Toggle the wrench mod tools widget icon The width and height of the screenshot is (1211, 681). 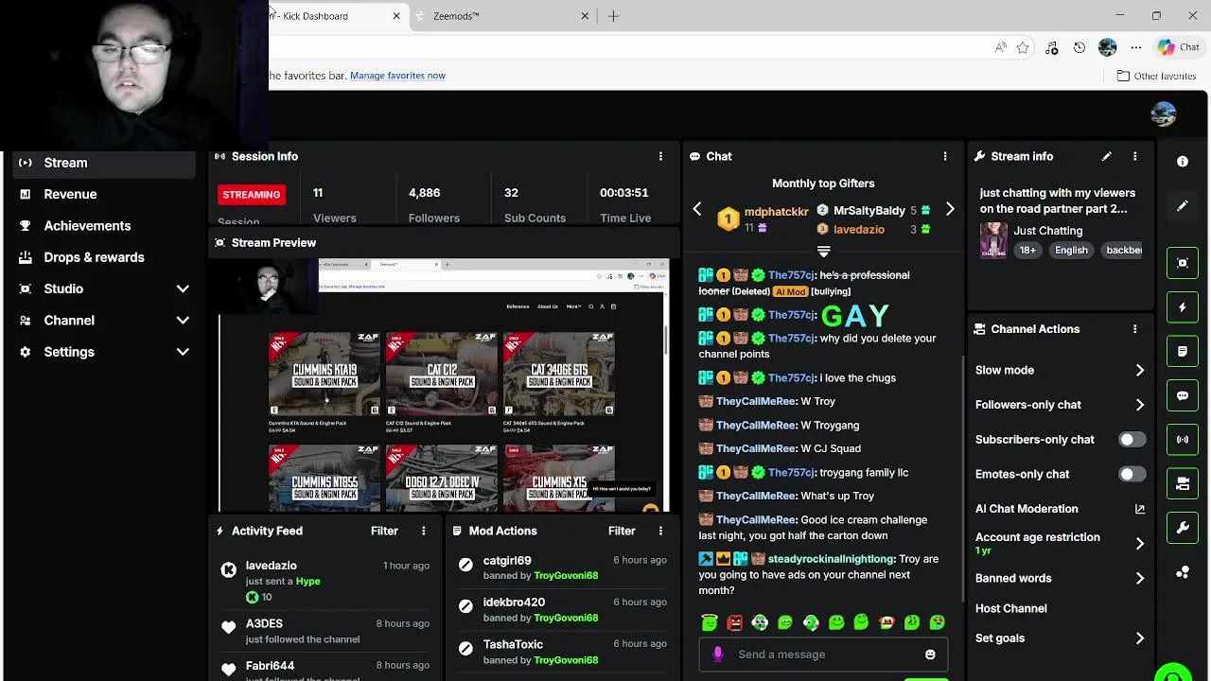(x=1183, y=528)
